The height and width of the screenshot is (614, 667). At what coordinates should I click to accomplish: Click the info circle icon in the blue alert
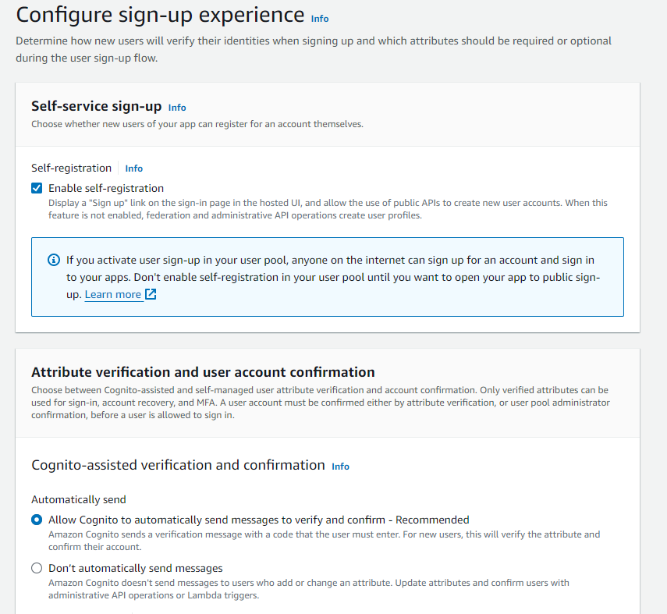[52, 259]
